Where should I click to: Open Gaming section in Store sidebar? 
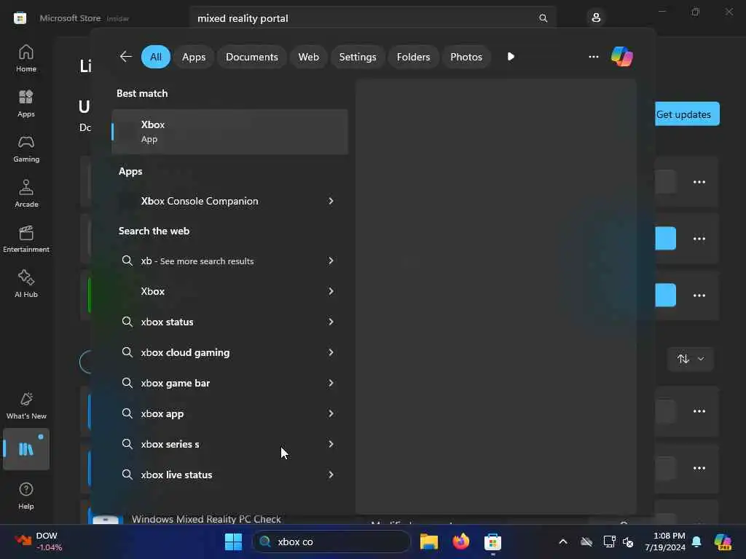(x=26, y=148)
